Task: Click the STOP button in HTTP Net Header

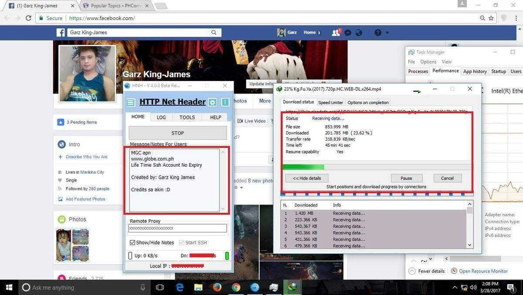Action: [178, 133]
